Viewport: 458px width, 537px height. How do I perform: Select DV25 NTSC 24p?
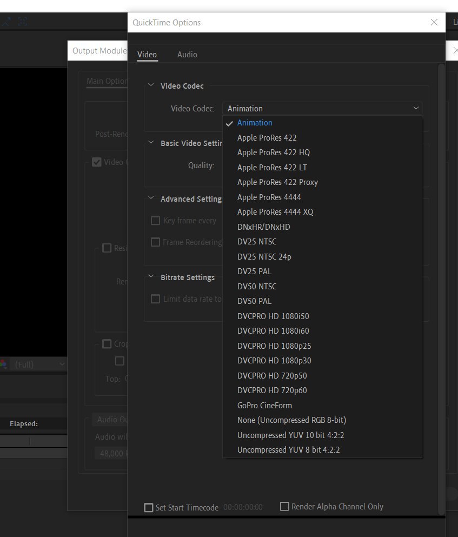[322, 257]
